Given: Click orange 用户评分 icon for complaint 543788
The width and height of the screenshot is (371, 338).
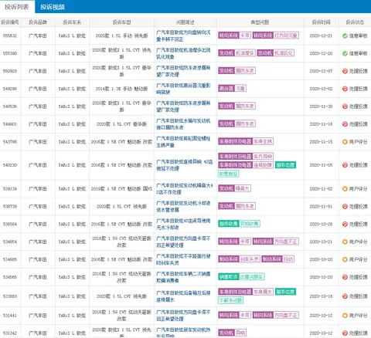Looking at the screenshot, I should click(345, 142).
